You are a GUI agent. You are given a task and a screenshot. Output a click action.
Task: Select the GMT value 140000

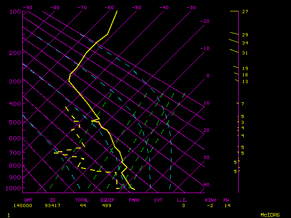point(31,206)
